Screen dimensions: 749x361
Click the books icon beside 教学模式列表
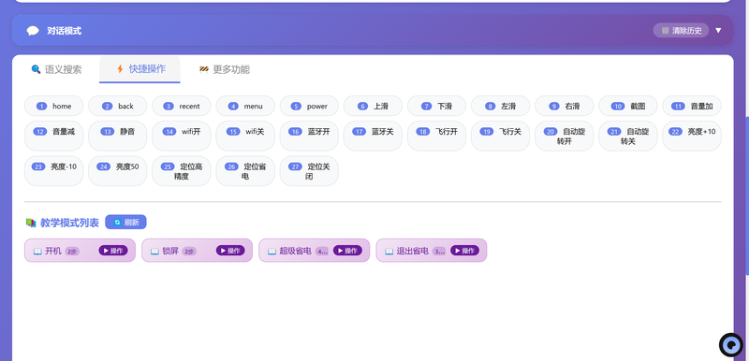31,223
